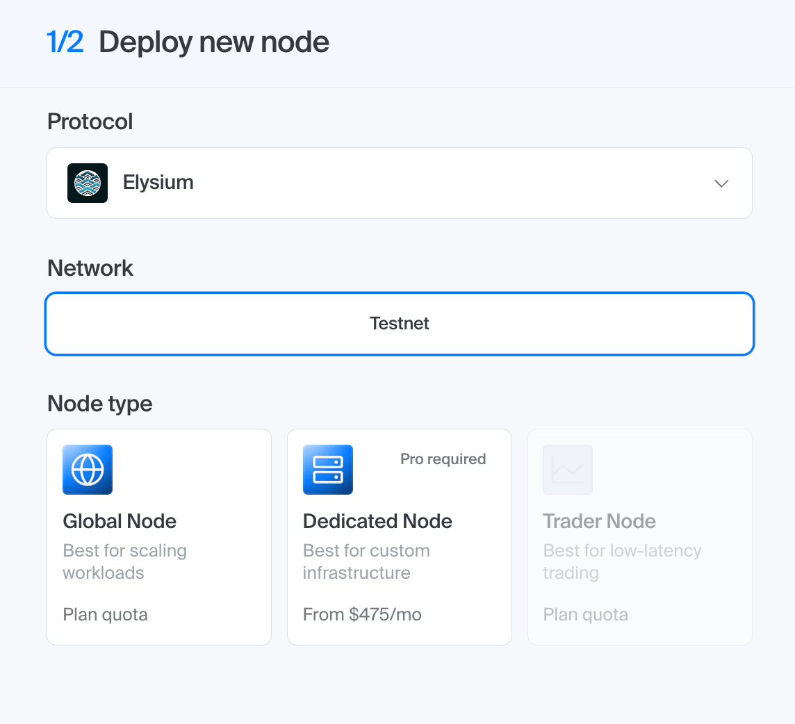Image resolution: width=795 pixels, height=724 pixels.
Task: Choose the disabled Trader Node title
Action: click(599, 521)
